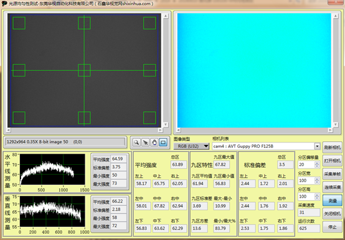Click the 刷新相机 refresh camera button
345x240 pixels.
333,147
